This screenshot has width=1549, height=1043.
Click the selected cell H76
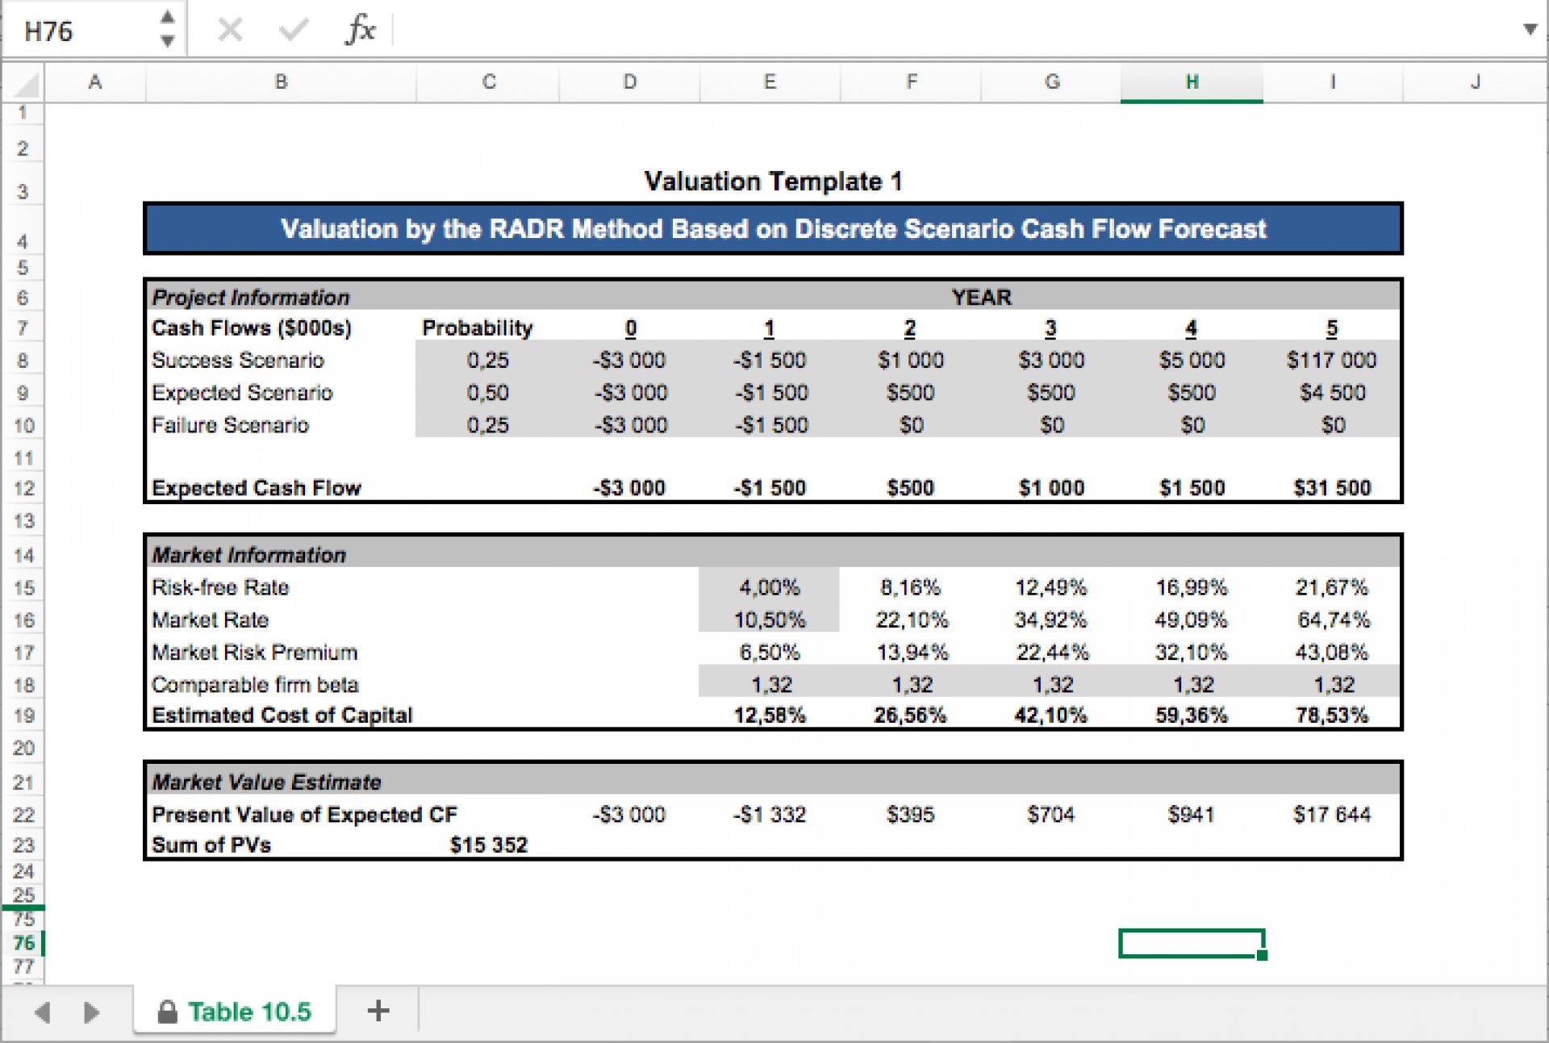[x=1192, y=944]
